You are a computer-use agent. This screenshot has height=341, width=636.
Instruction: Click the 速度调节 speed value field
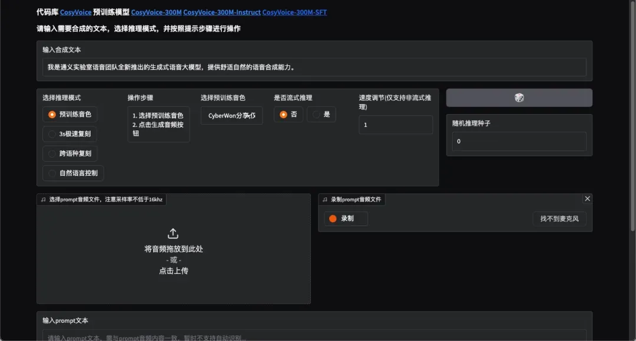(395, 125)
